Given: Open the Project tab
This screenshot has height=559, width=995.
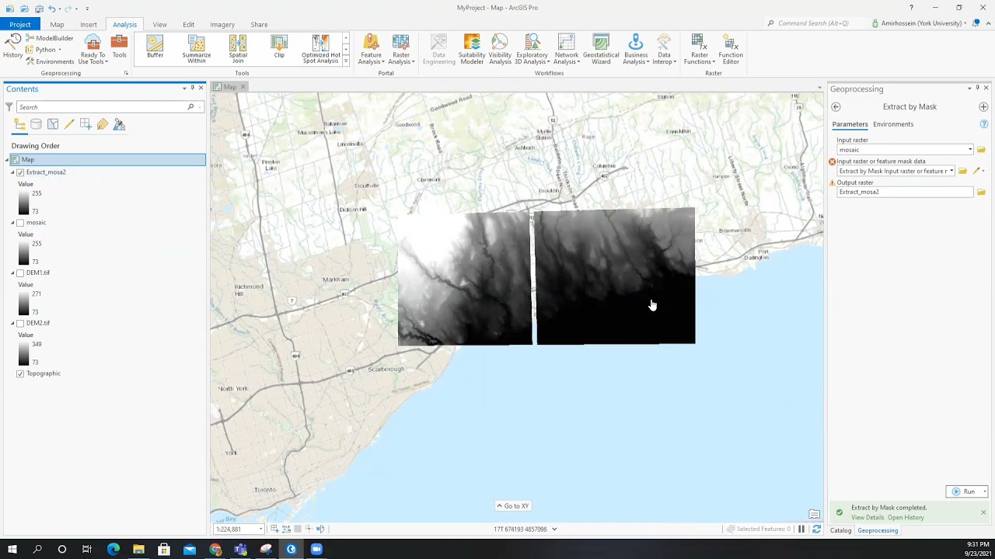Looking at the screenshot, I should coord(20,24).
